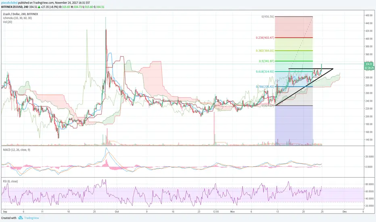Click 60.0000 on the RSI axis
The width and height of the screenshot is (376, 222).
(369, 191)
